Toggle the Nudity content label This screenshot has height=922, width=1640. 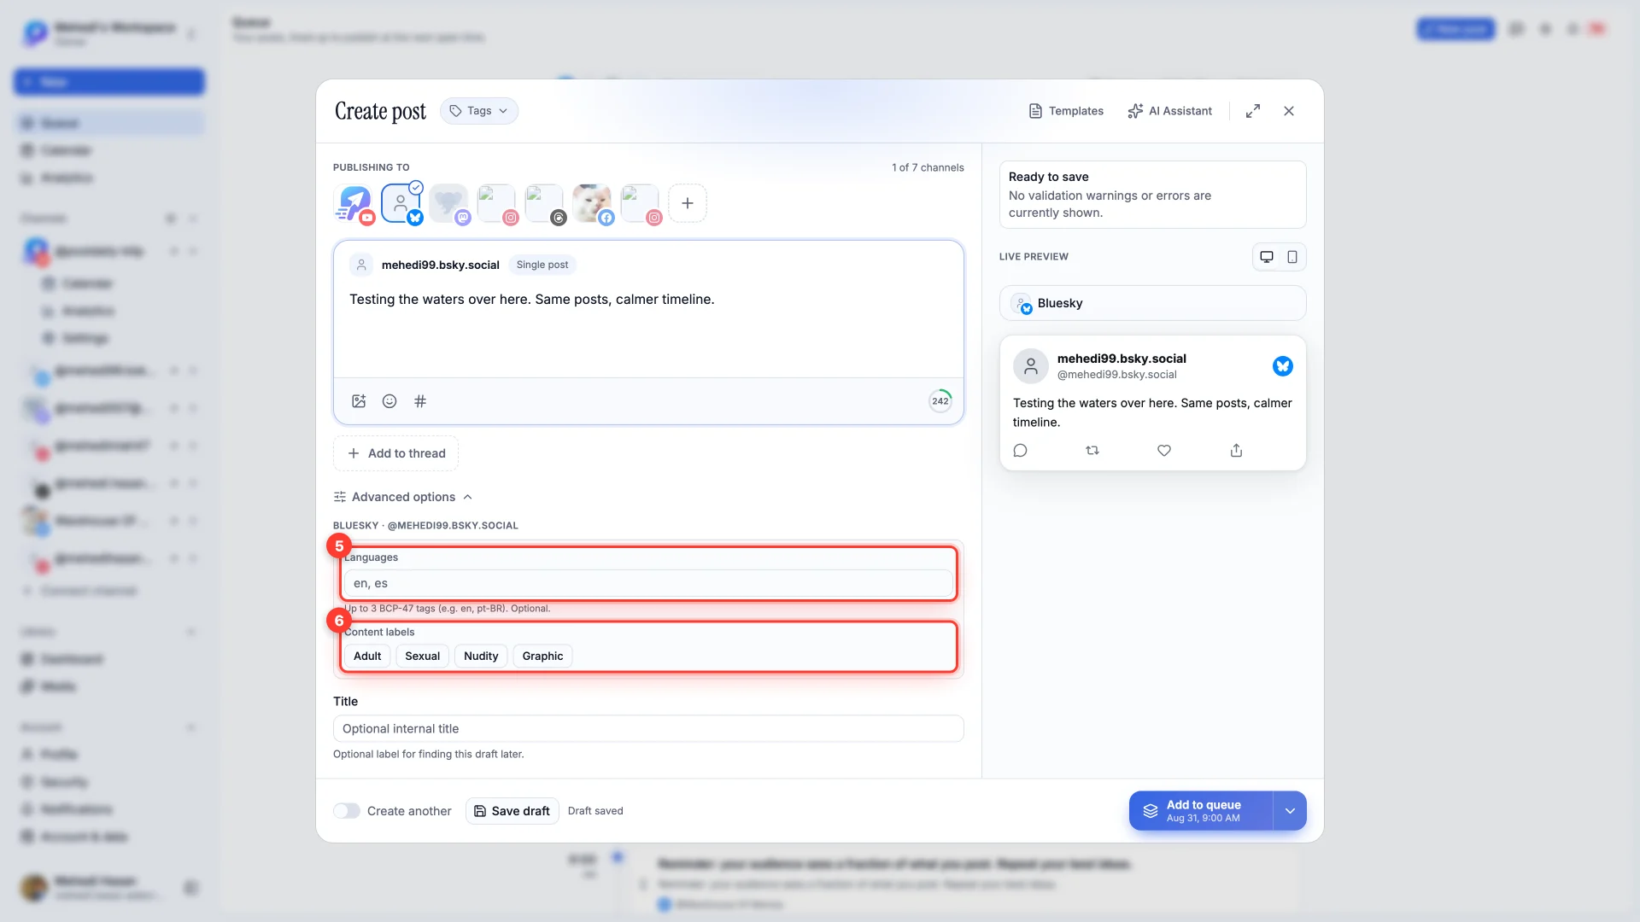(x=481, y=656)
